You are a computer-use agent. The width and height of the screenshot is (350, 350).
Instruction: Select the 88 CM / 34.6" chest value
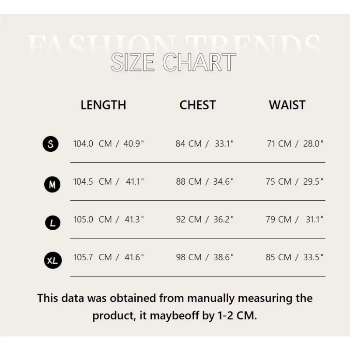click(205, 182)
